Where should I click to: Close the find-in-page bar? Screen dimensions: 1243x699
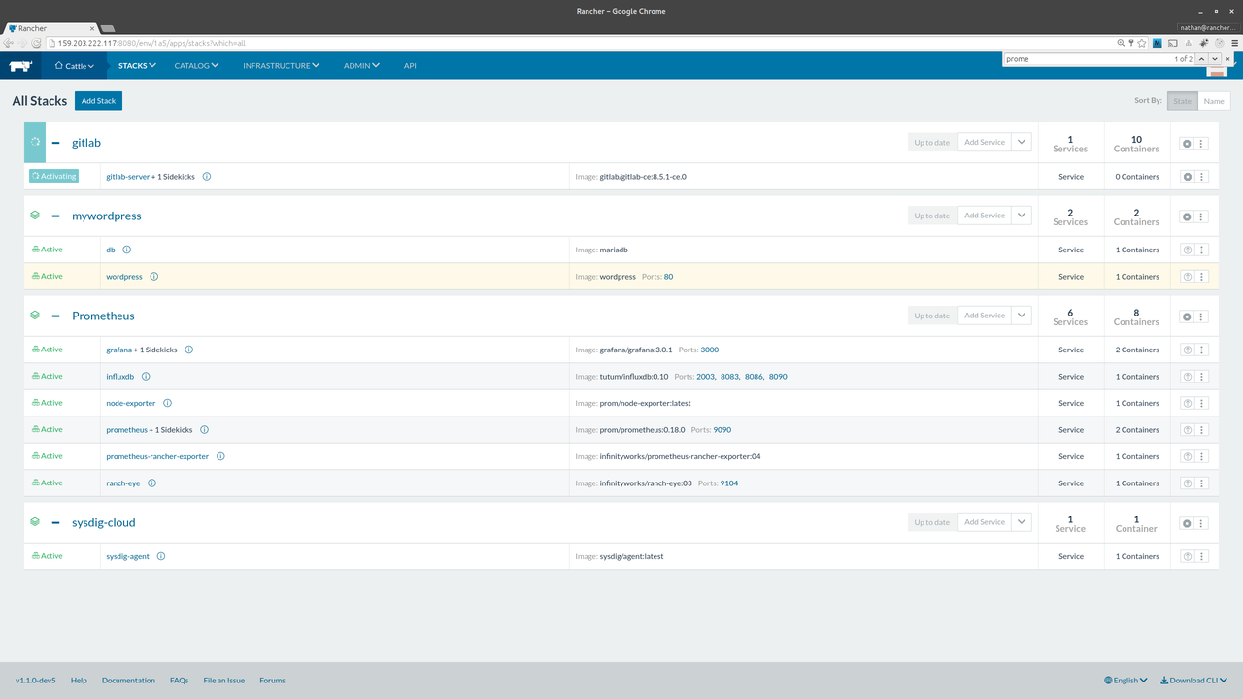(x=1228, y=59)
